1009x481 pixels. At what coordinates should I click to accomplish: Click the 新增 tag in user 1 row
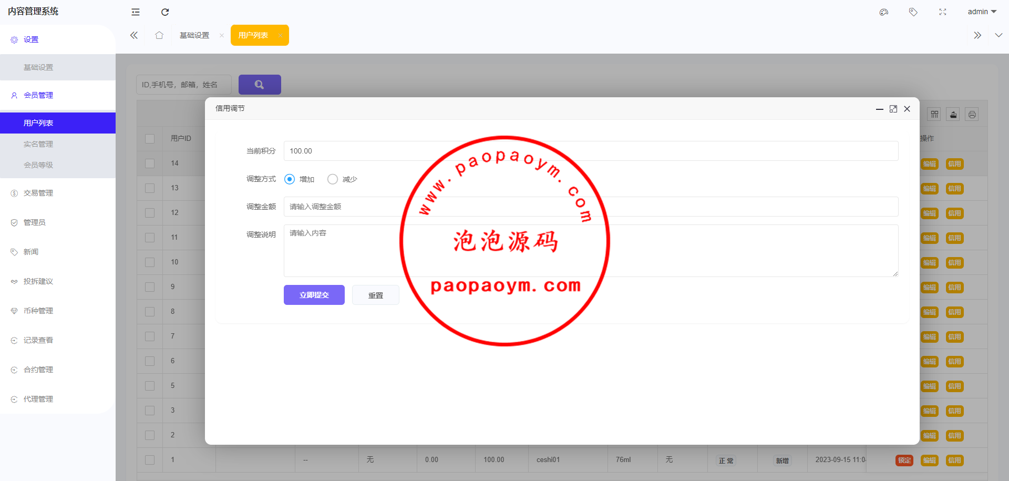[x=783, y=460]
